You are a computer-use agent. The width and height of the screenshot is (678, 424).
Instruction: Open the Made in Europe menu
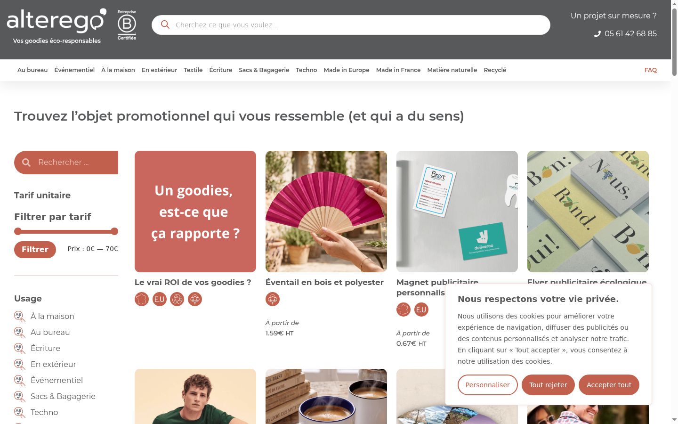coord(347,70)
